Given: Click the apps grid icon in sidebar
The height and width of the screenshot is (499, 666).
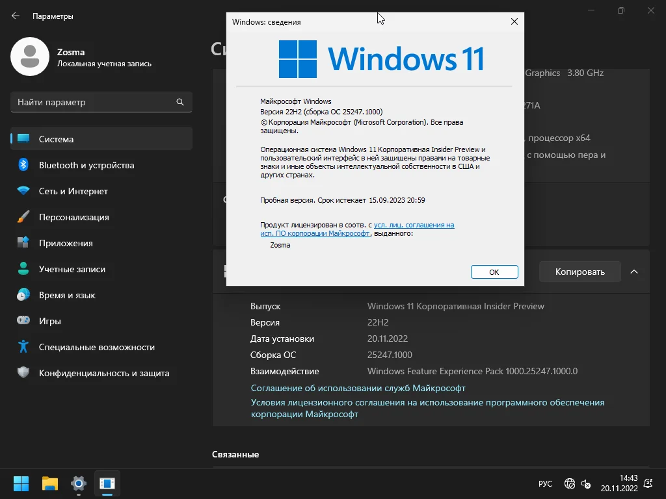Looking at the screenshot, I should (23, 242).
